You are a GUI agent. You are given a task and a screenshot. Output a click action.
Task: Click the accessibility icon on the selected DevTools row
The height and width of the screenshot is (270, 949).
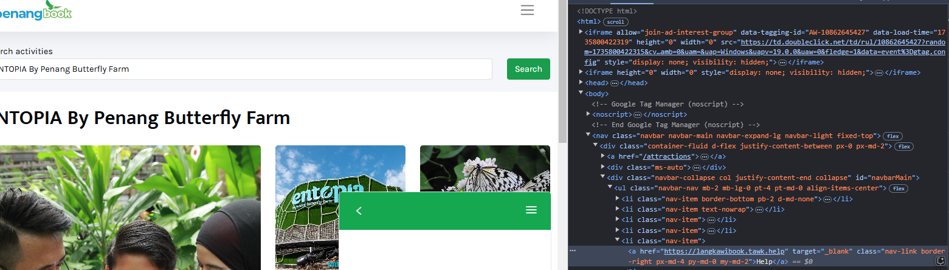point(940,261)
